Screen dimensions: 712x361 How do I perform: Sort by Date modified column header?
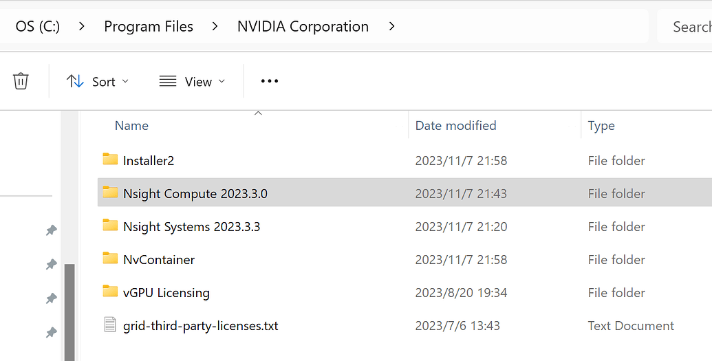455,126
